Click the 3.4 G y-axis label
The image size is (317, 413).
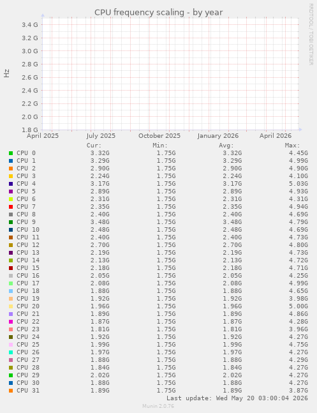pyautogui.click(x=30, y=25)
